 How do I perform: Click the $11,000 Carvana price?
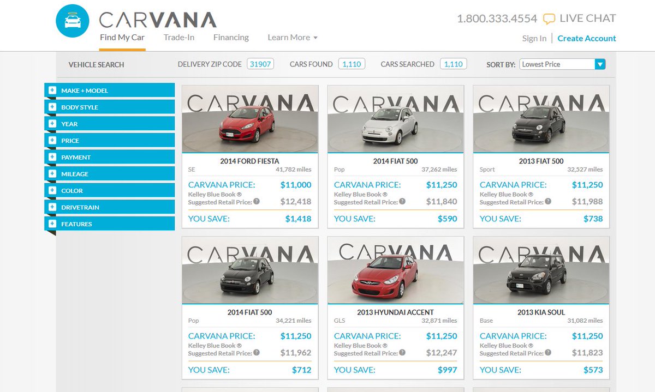click(x=296, y=185)
